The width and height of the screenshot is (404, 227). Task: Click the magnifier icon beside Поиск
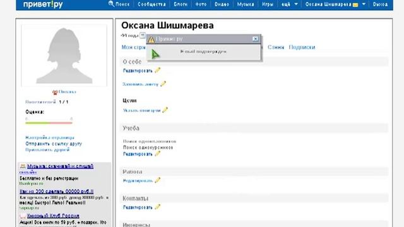pos(111,4)
